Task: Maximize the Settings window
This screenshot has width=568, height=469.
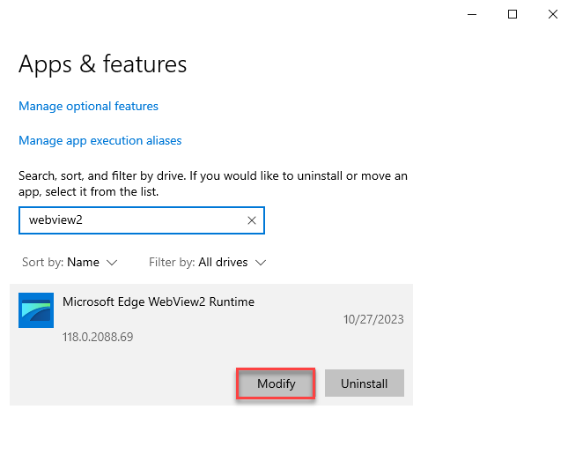Action: coord(513,14)
